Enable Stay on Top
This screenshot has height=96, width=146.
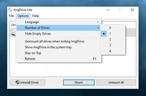(58, 53)
